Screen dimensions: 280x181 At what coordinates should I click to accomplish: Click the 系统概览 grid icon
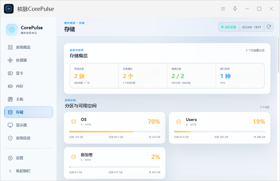pos(10,47)
